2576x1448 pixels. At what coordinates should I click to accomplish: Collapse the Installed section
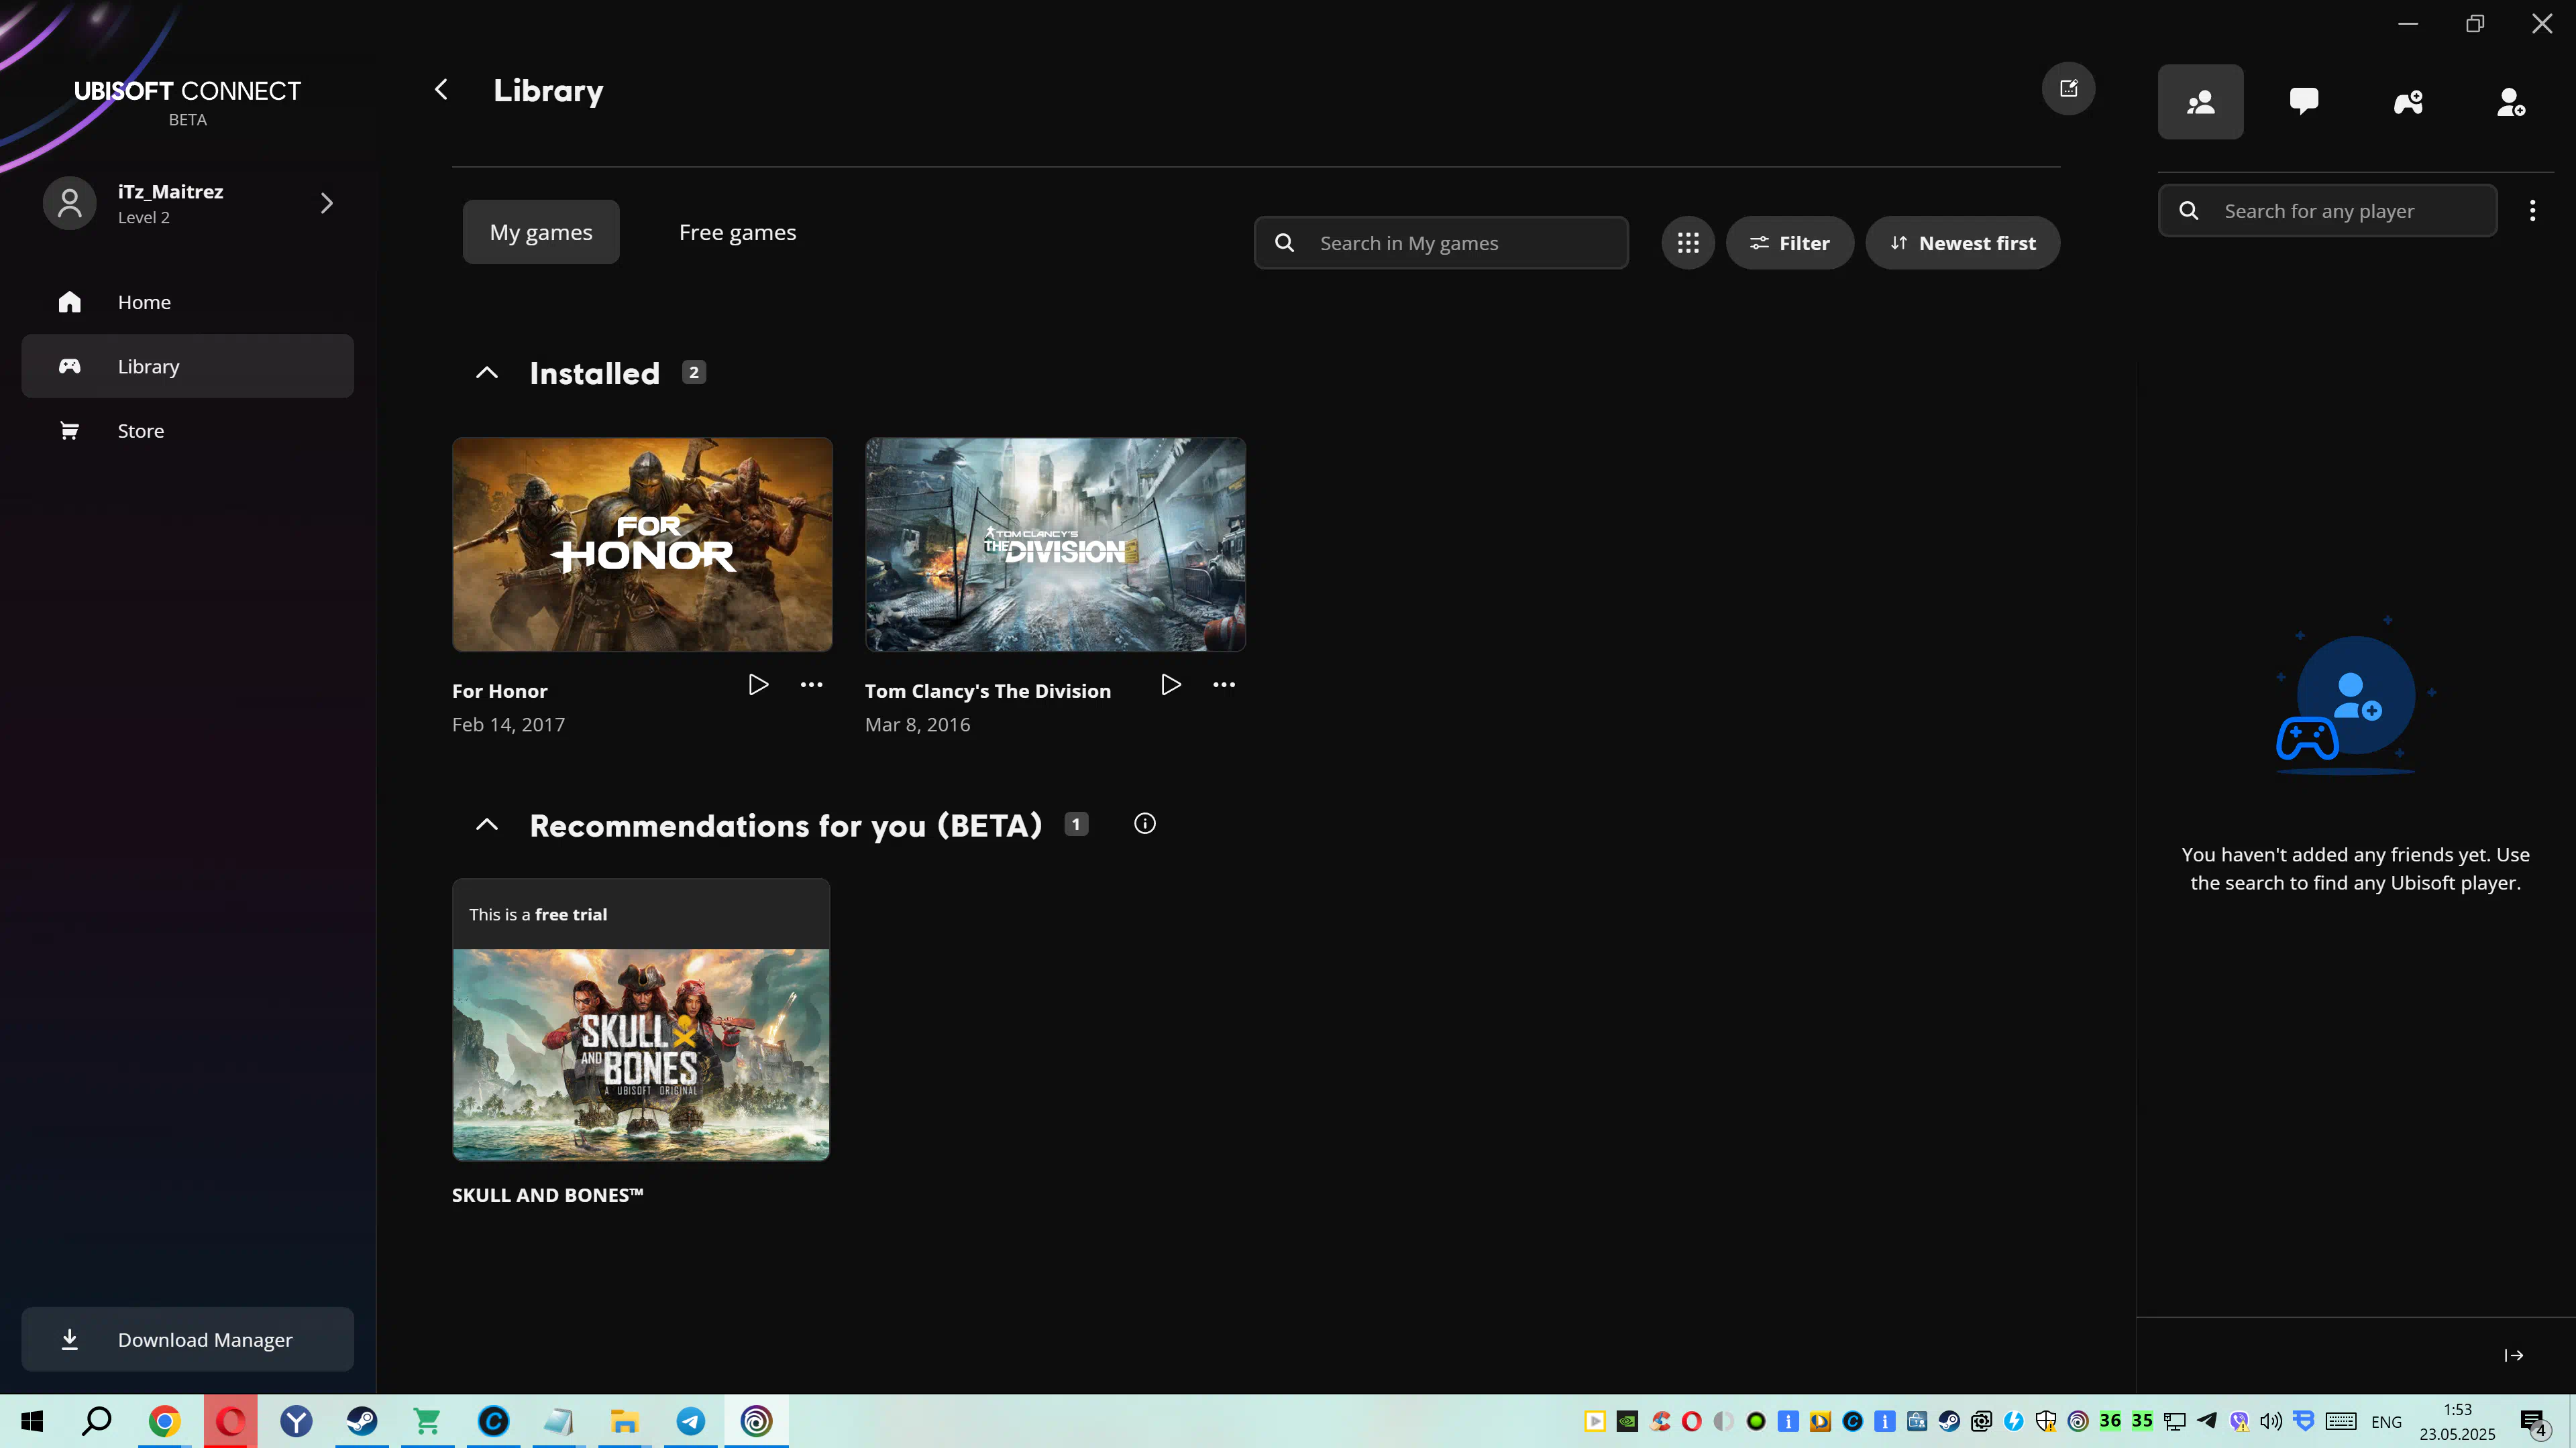[487, 373]
